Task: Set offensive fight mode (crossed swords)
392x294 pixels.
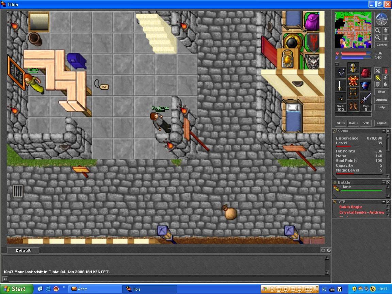Action: pyautogui.click(x=378, y=71)
